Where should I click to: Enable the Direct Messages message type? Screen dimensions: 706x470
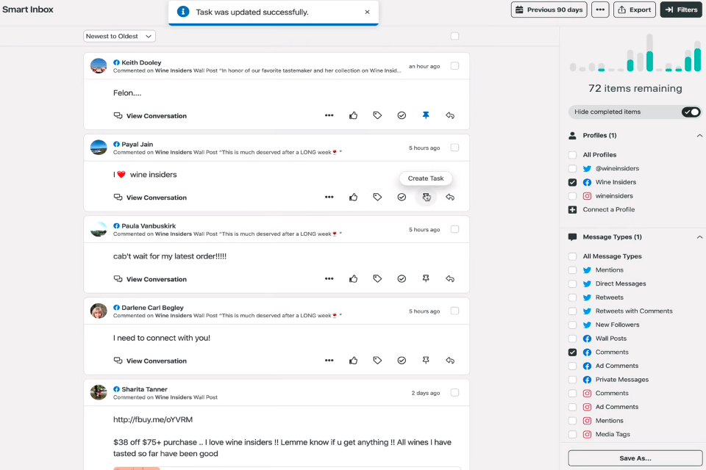click(572, 283)
